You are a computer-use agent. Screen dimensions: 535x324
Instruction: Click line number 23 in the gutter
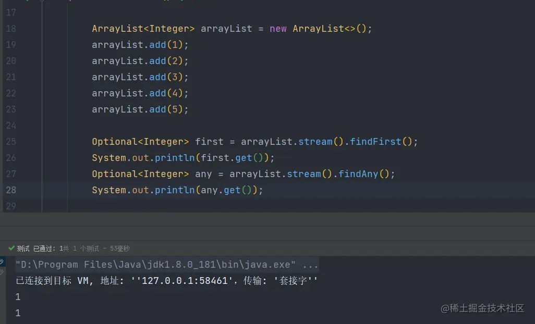coord(11,109)
